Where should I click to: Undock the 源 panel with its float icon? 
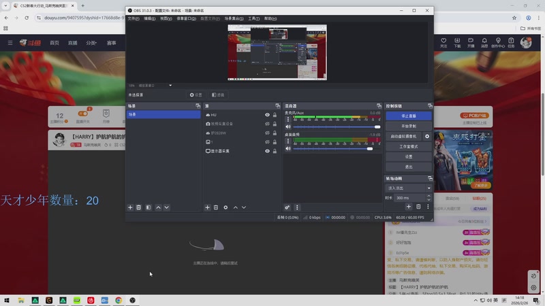(x=277, y=106)
